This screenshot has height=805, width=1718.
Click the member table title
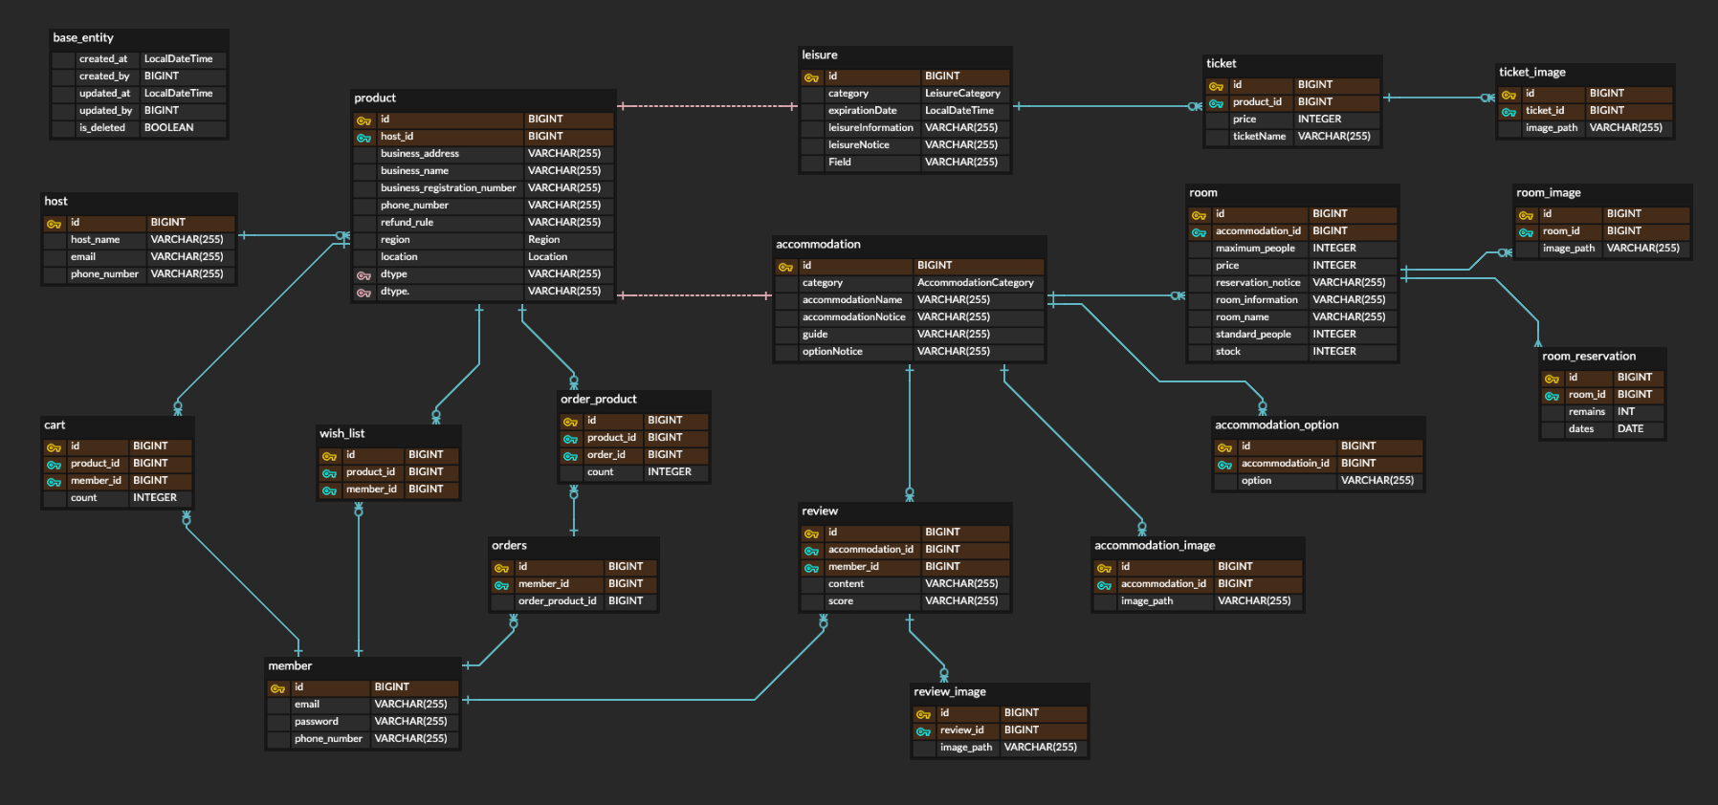pos(290,665)
